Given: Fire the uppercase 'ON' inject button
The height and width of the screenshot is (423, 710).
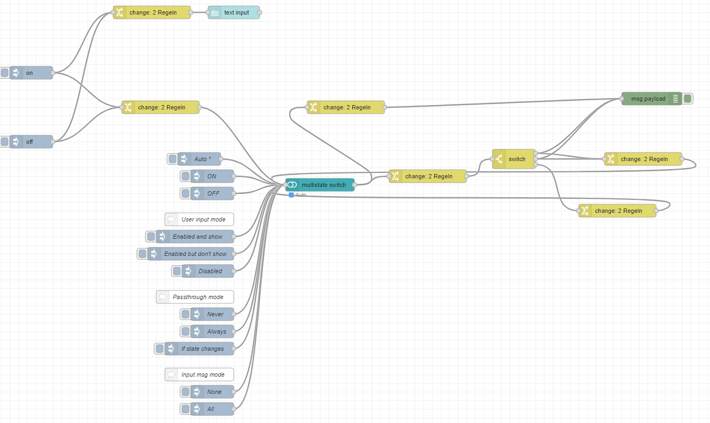Looking at the screenshot, I should click(185, 176).
